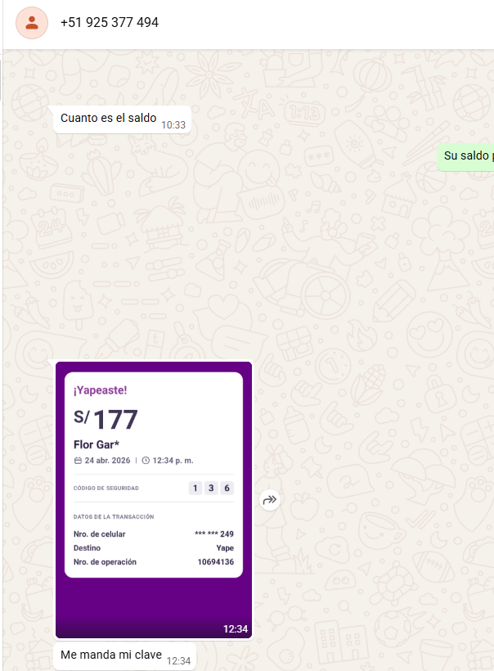Click security code digit 6 box
The image size is (494, 671).
227,488
